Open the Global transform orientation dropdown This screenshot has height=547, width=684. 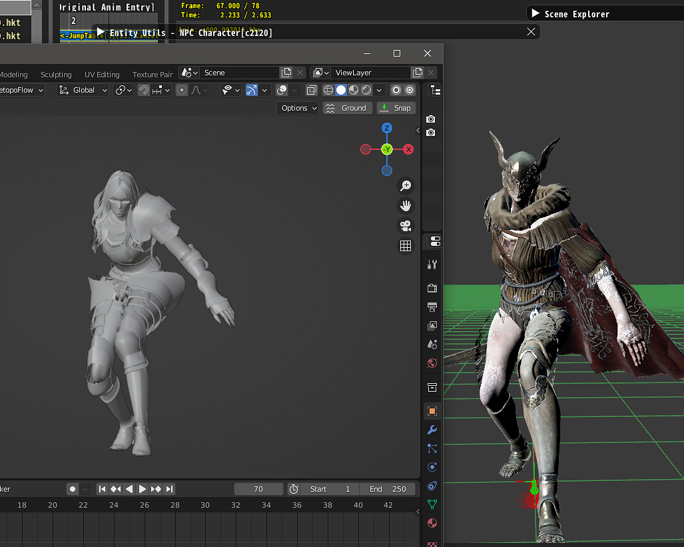(83, 90)
